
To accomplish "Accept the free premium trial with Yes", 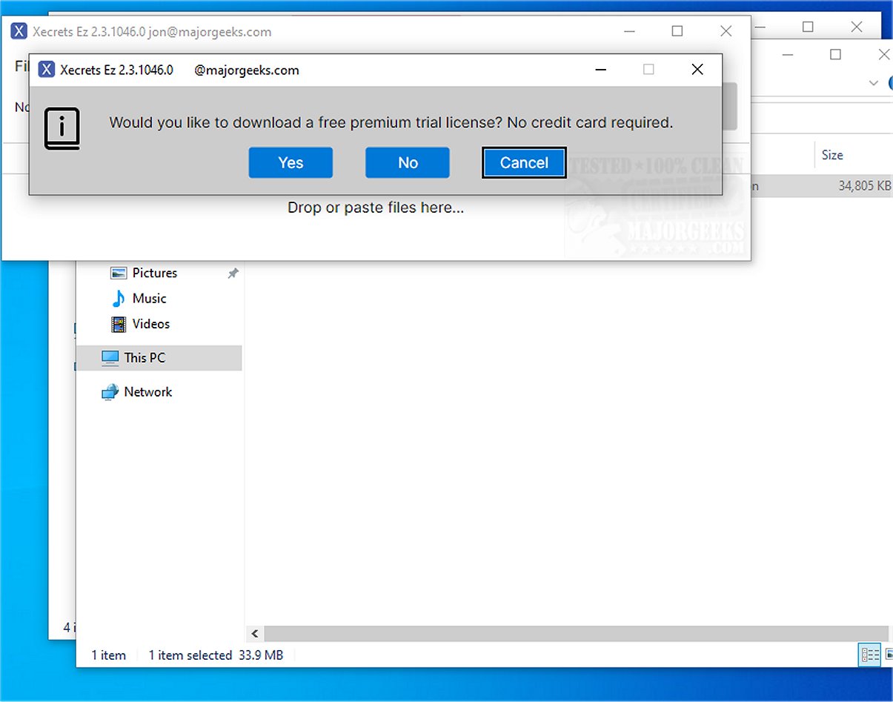I will click(291, 163).
